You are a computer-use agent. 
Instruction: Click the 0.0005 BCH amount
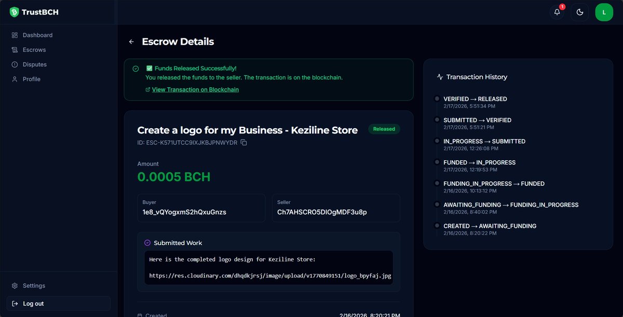point(174,177)
